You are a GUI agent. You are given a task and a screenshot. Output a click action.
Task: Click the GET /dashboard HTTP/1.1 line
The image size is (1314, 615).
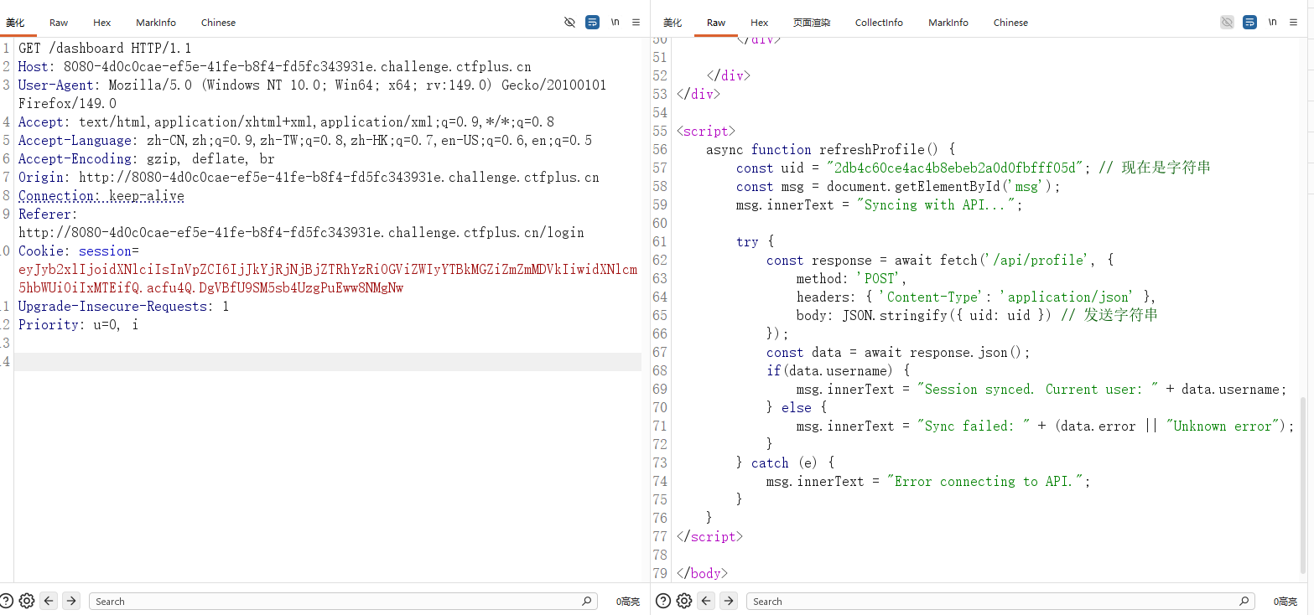tap(105, 49)
